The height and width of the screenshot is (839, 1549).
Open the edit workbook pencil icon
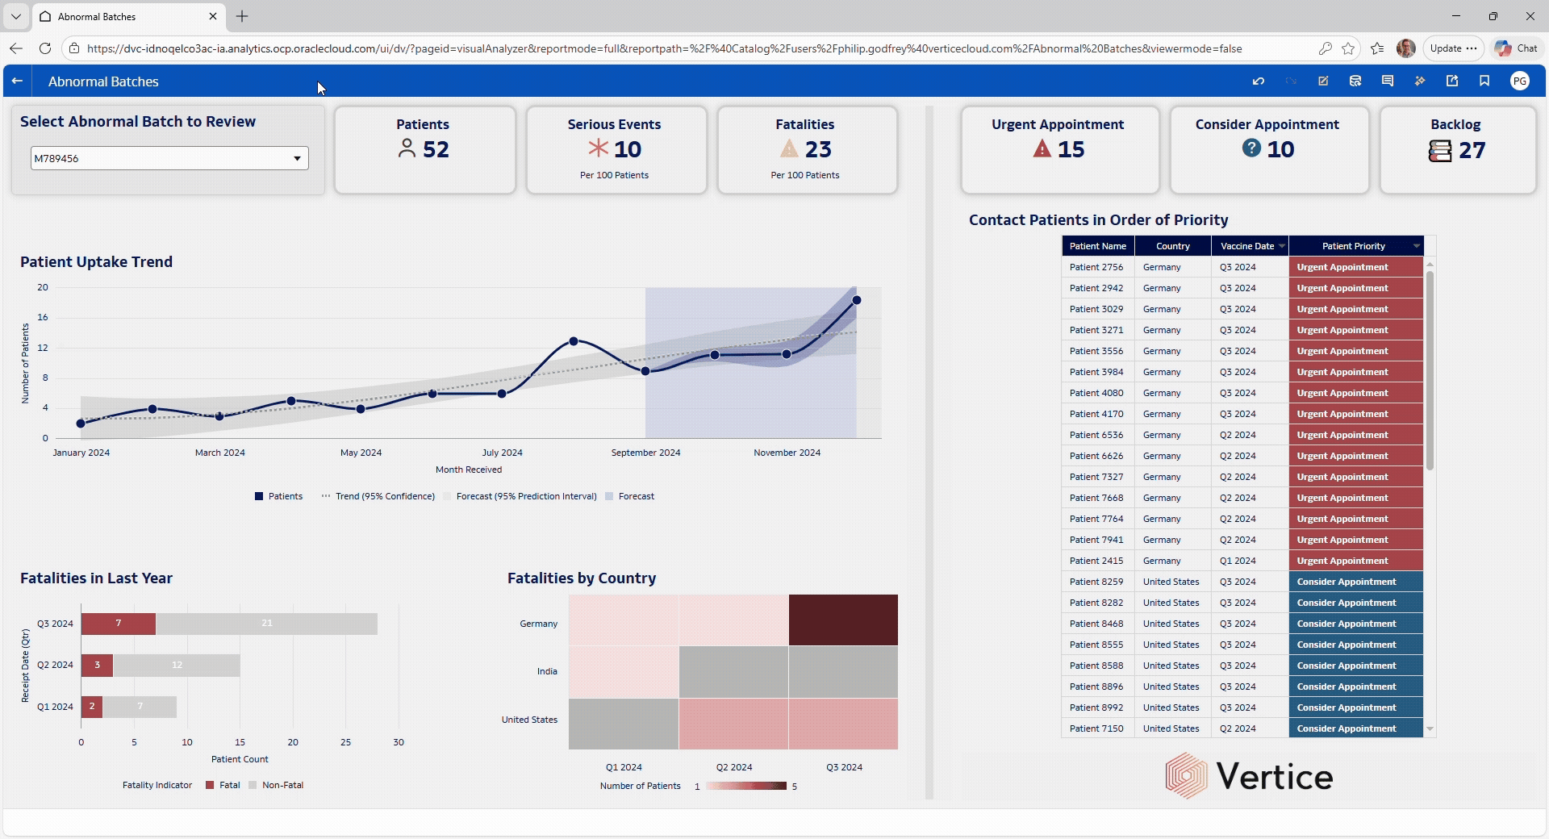coord(1323,81)
